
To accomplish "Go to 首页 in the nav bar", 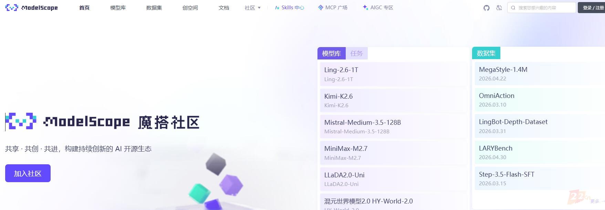I will tap(84, 8).
